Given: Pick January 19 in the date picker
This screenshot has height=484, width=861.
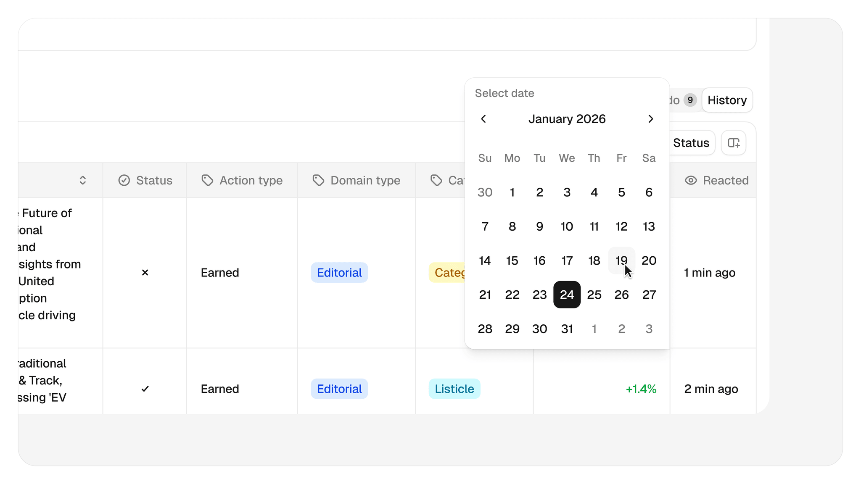Looking at the screenshot, I should point(621,260).
